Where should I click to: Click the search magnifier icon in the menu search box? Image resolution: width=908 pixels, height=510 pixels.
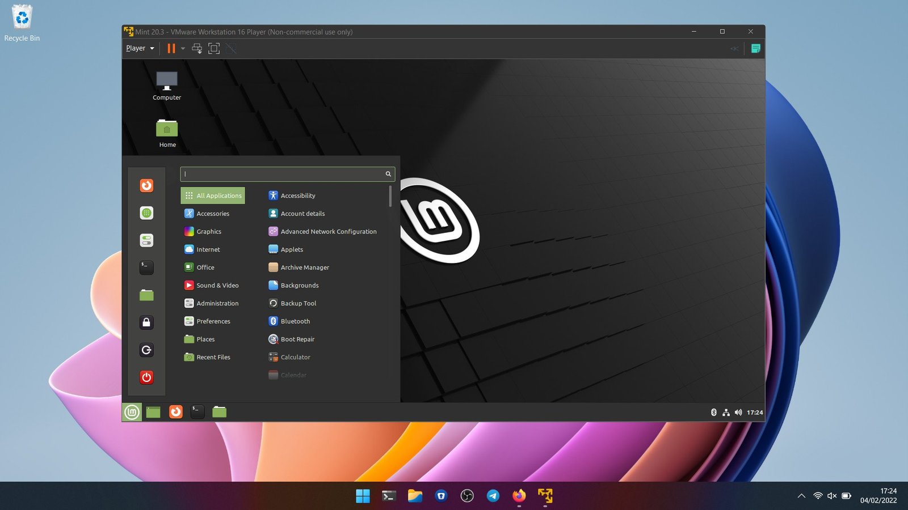click(388, 174)
